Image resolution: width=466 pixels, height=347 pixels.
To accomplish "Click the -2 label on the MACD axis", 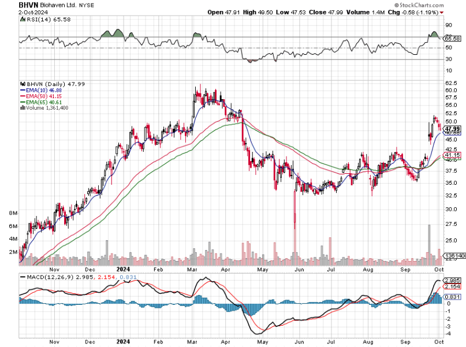I will tap(449, 319).
